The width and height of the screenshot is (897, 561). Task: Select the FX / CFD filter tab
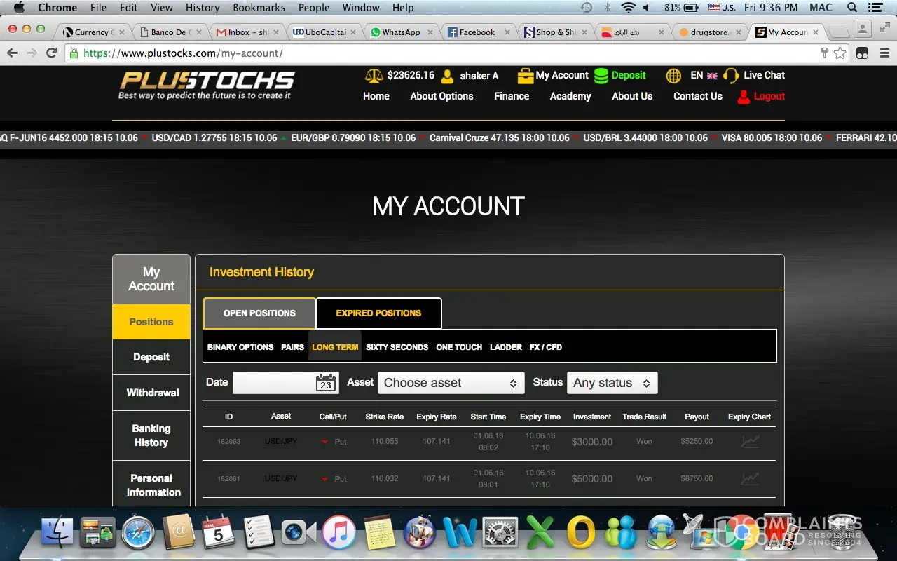point(546,347)
